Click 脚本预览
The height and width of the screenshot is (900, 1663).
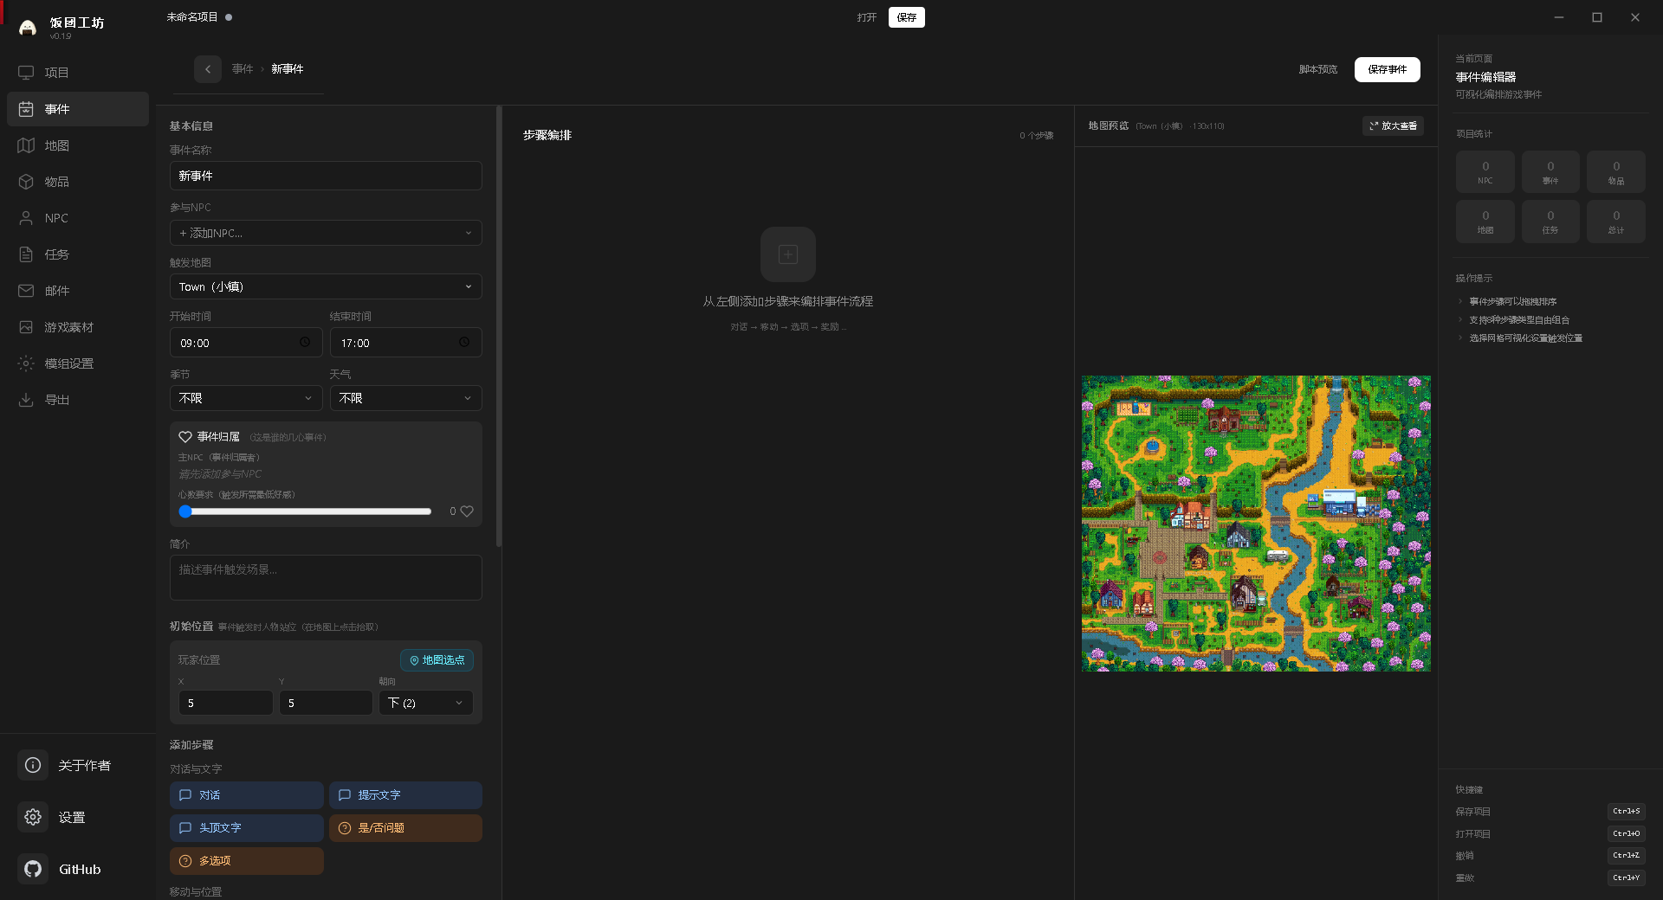(1318, 69)
